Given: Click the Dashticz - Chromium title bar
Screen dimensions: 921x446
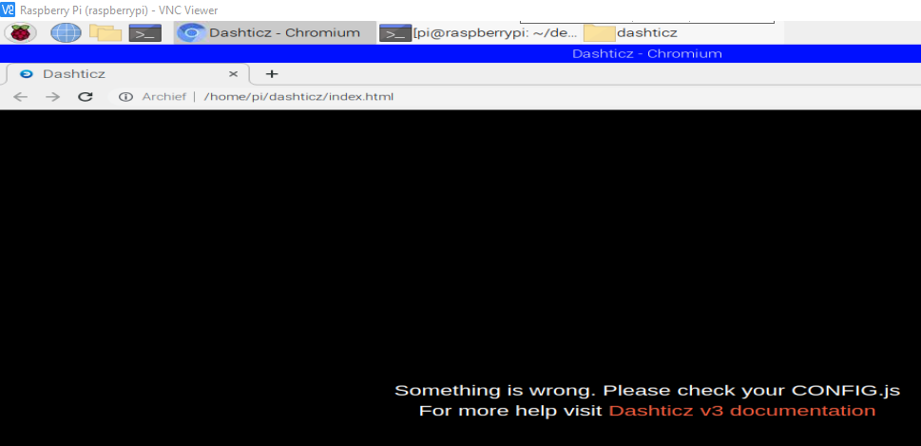Looking at the screenshot, I should coord(460,54).
